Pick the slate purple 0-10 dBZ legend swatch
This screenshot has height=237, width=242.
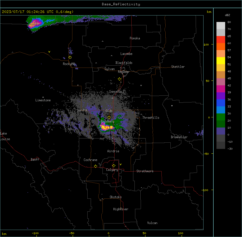221,131
